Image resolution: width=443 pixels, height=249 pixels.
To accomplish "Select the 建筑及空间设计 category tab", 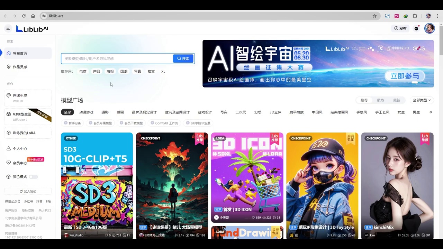I will click(x=177, y=112).
